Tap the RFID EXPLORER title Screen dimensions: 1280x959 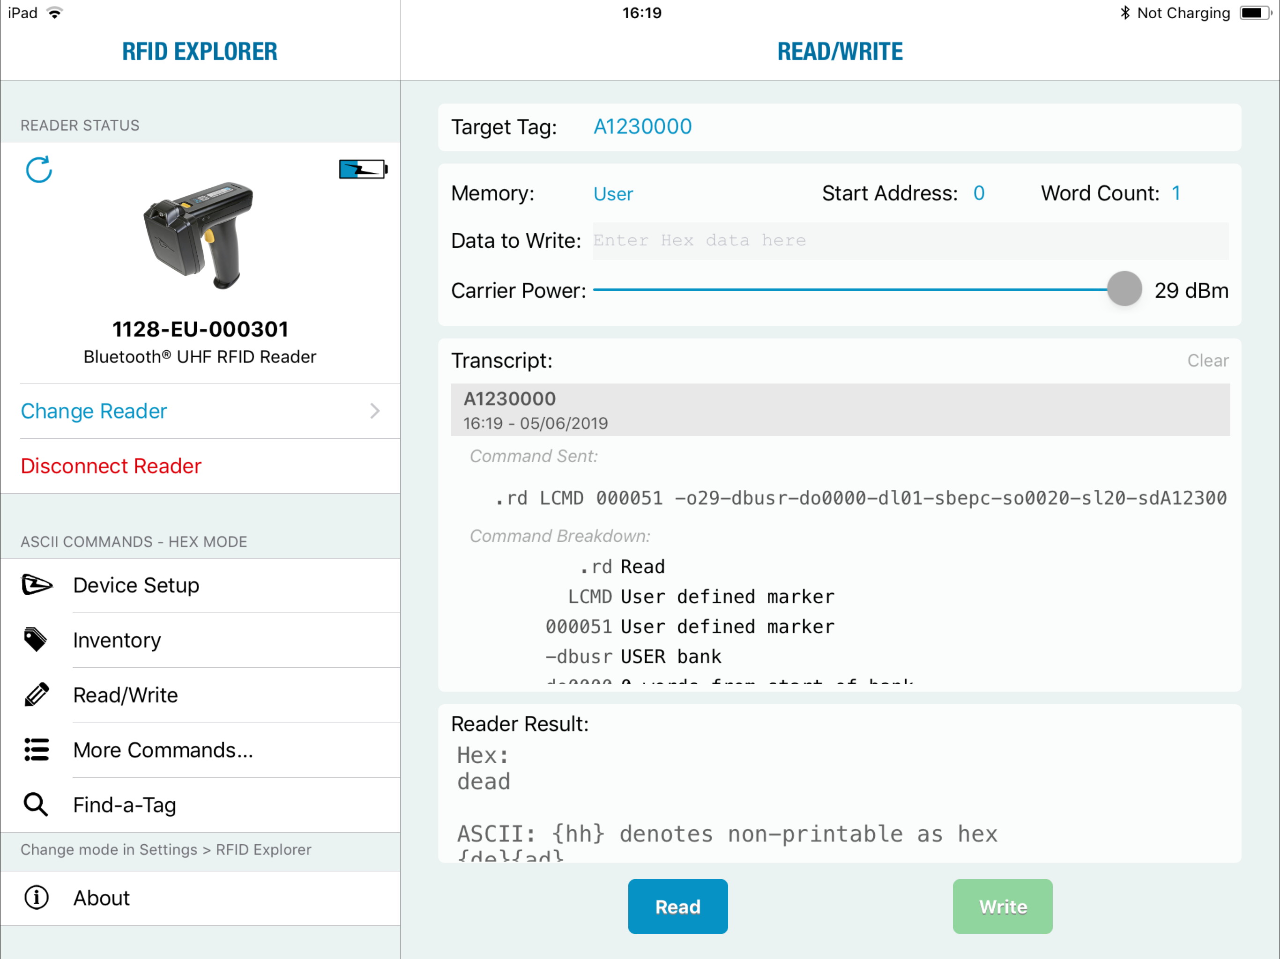pos(200,52)
